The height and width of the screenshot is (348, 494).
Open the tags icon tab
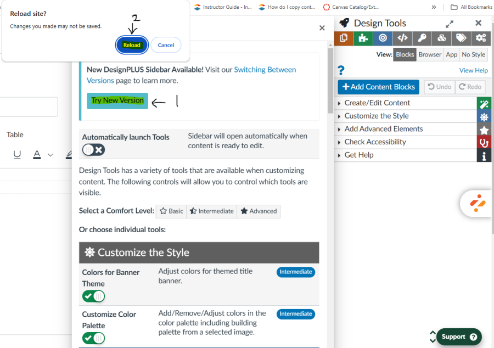click(461, 38)
